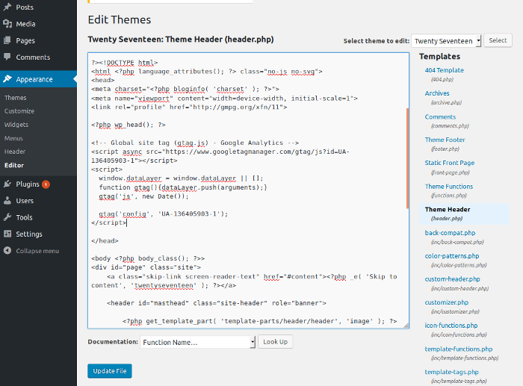Open color-patterns.php template file
Viewport: 523px width, 386px height.
coord(451,256)
